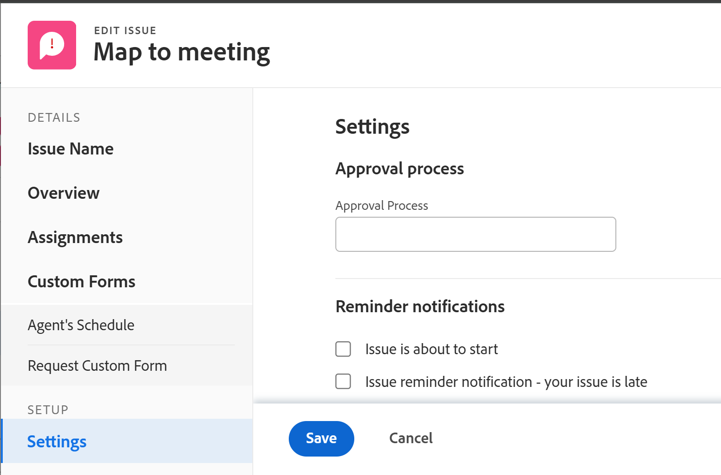Open the Overview section
This screenshot has height=475, width=721.
[x=64, y=193]
